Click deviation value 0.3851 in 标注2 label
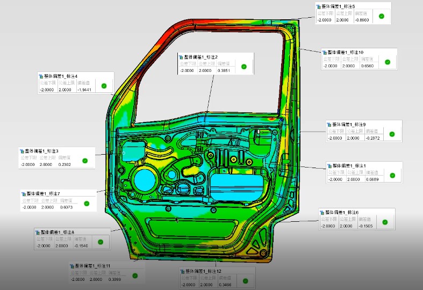Screen dimensions: 423x290 click(x=225, y=71)
